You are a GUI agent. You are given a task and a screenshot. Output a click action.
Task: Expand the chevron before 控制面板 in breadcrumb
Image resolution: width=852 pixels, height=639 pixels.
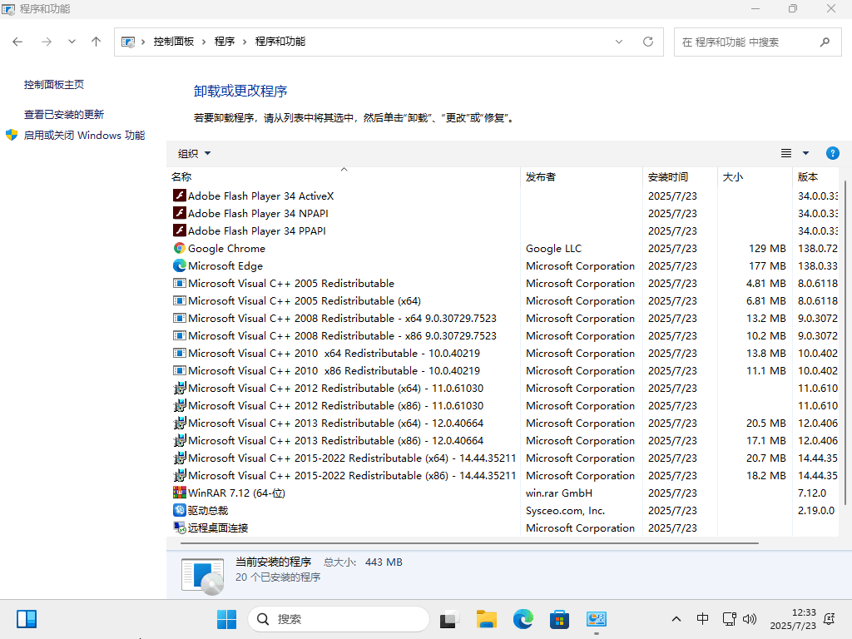tap(143, 42)
